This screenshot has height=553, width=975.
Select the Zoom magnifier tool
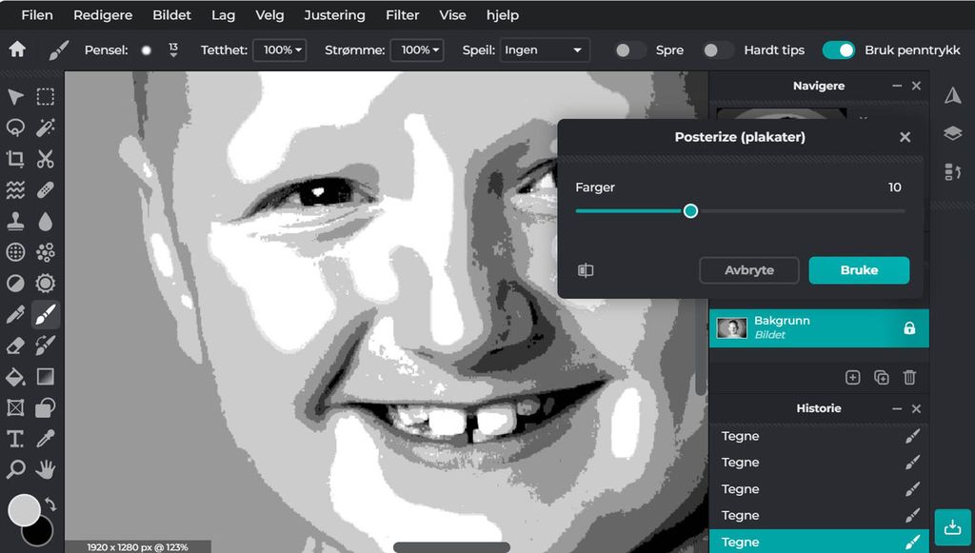(x=15, y=469)
